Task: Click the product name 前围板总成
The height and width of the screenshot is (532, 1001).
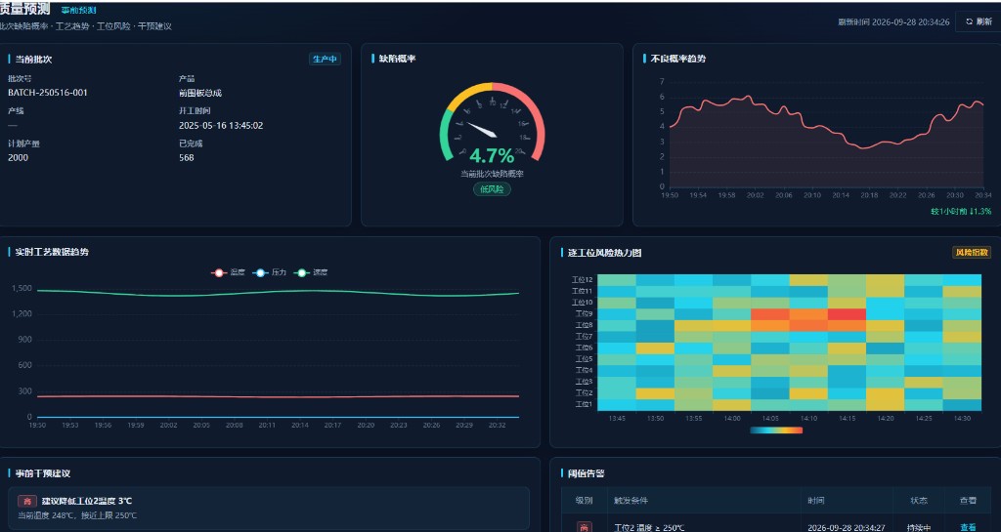Action: coord(200,93)
